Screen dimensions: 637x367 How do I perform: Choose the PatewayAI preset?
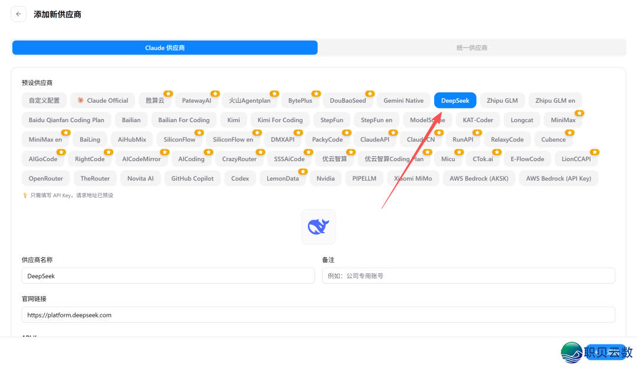(196, 100)
